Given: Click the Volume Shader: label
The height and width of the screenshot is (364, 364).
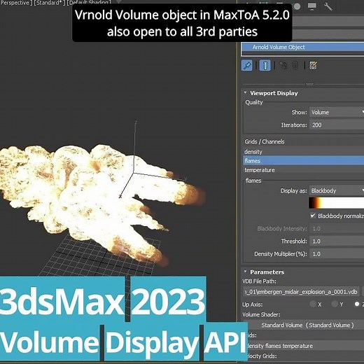Looking at the screenshot, I should (261, 314).
